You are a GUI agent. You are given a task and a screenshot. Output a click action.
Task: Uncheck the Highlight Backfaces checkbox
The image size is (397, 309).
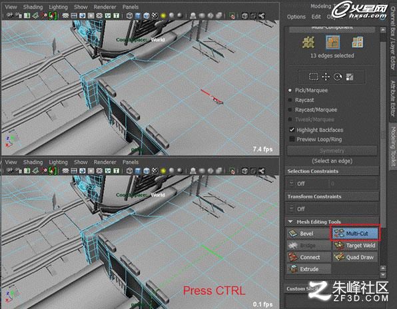292,130
